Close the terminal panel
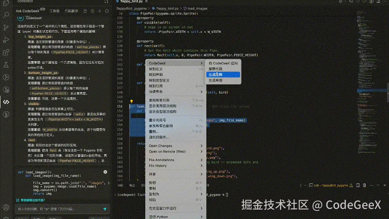This screenshot has height=219, width=389. point(385,185)
